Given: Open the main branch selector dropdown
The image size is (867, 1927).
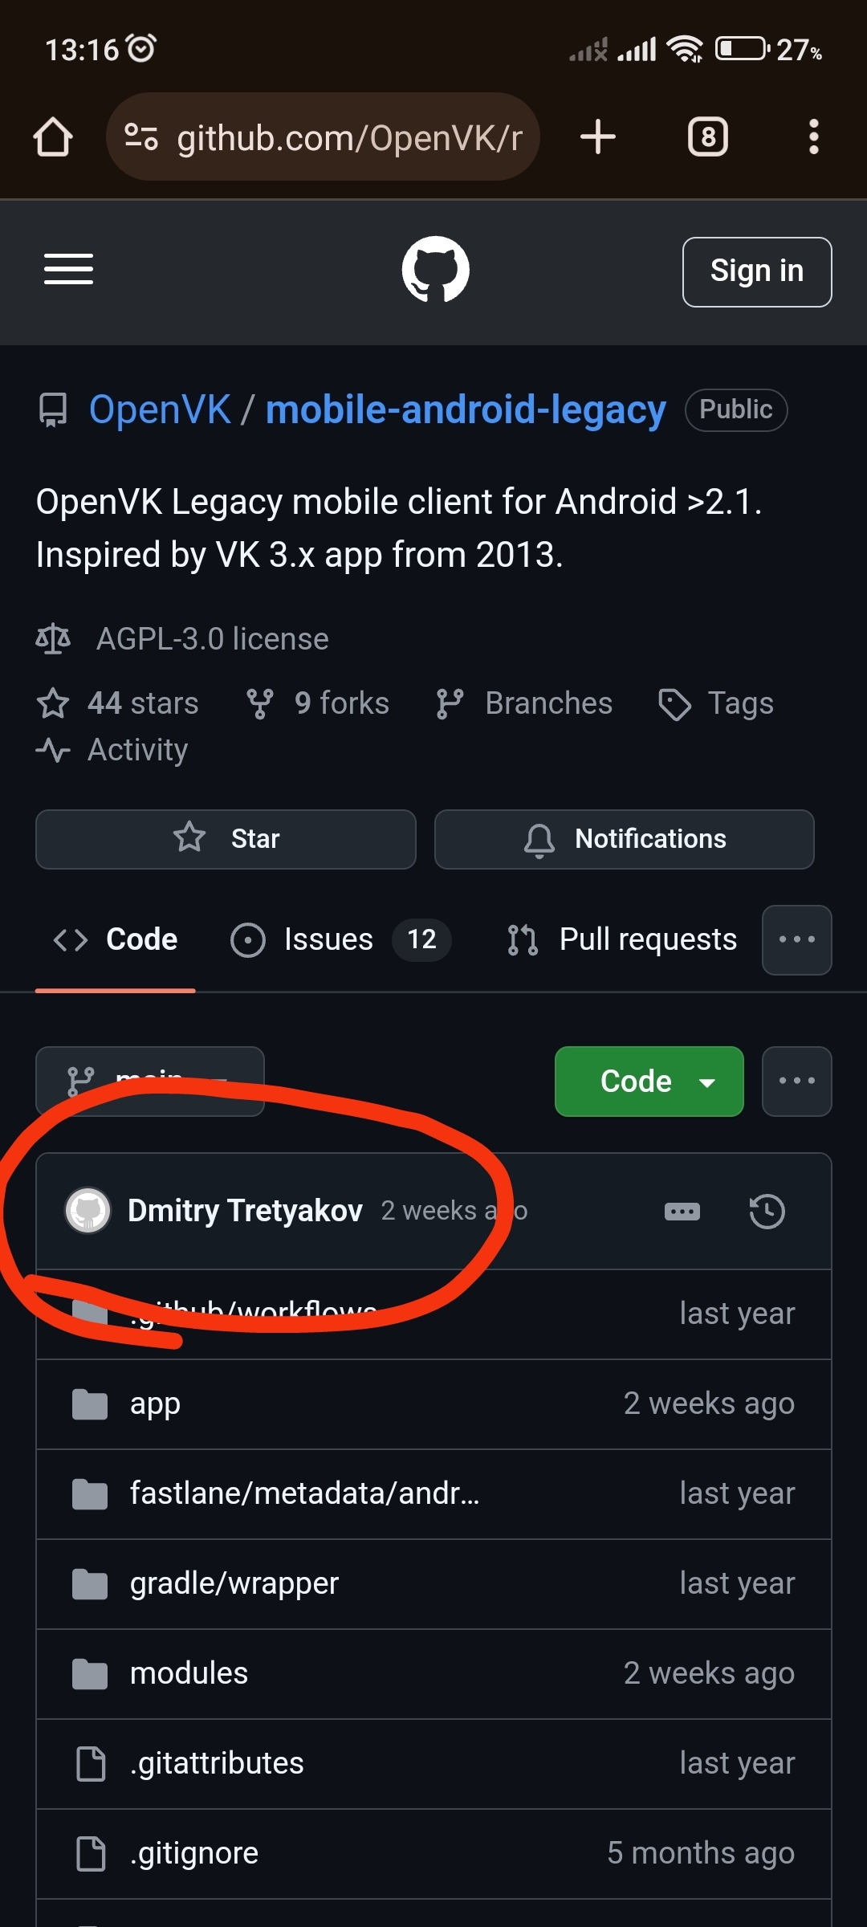Looking at the screenshot, I should tap(149, 1080).
